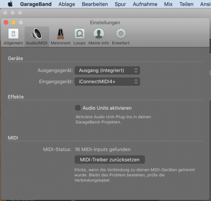
Task: Enable the Audio Units aktivieren checkbox
Action: click(x=78, y=108)
